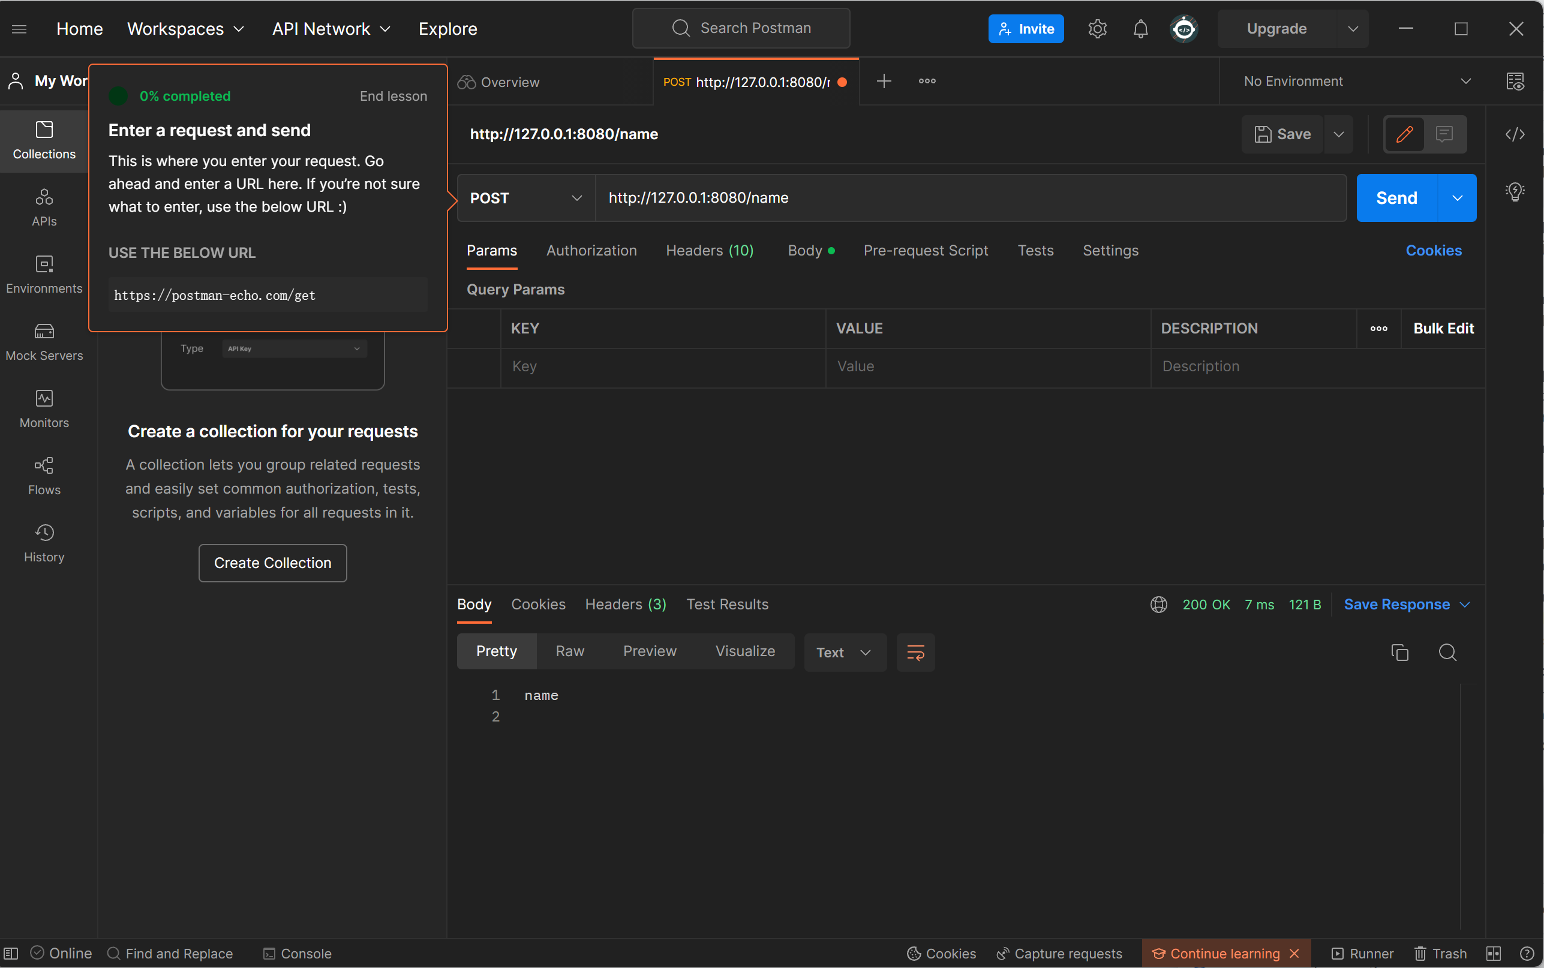Screen dimensions: 1544x968
Task: Dismiss the Continue learning banner
Action: (1294, 953)
